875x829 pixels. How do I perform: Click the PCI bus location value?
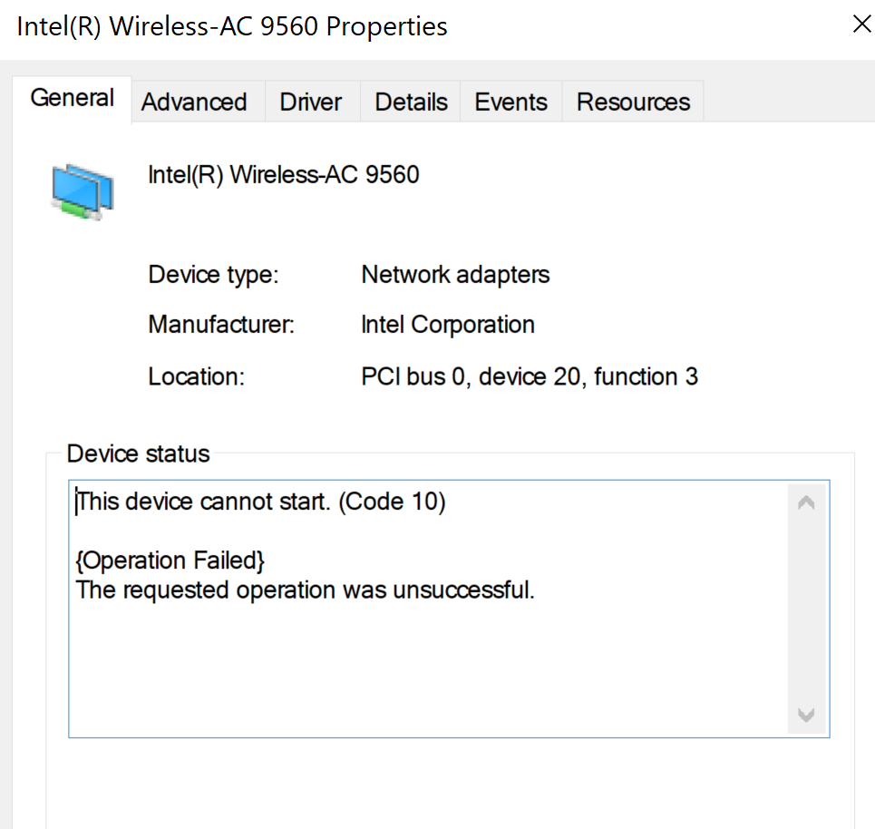[530, 376]
